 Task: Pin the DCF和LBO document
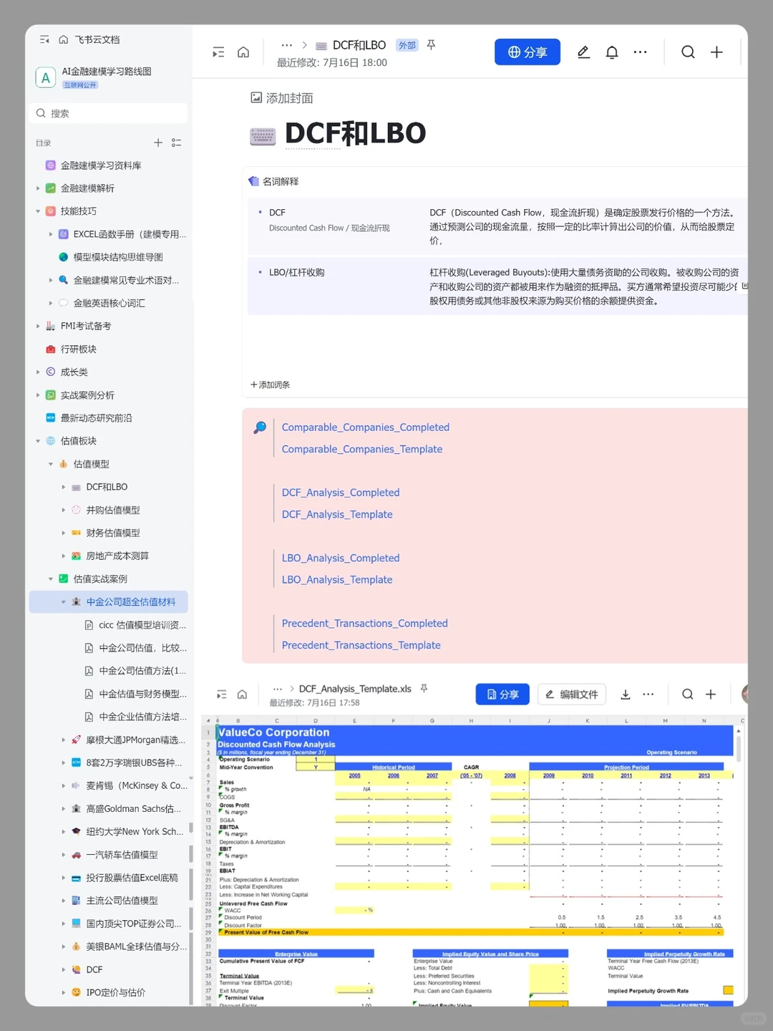coord(431,45)
